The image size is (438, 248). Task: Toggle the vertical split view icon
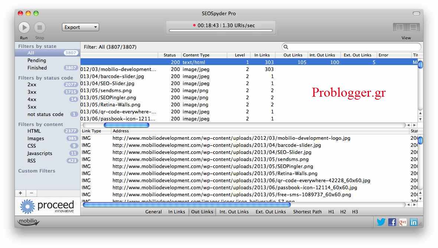[400, 27]
